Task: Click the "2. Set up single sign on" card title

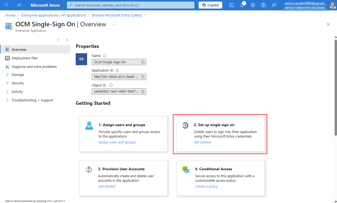Action: click(x=214, y=125)
